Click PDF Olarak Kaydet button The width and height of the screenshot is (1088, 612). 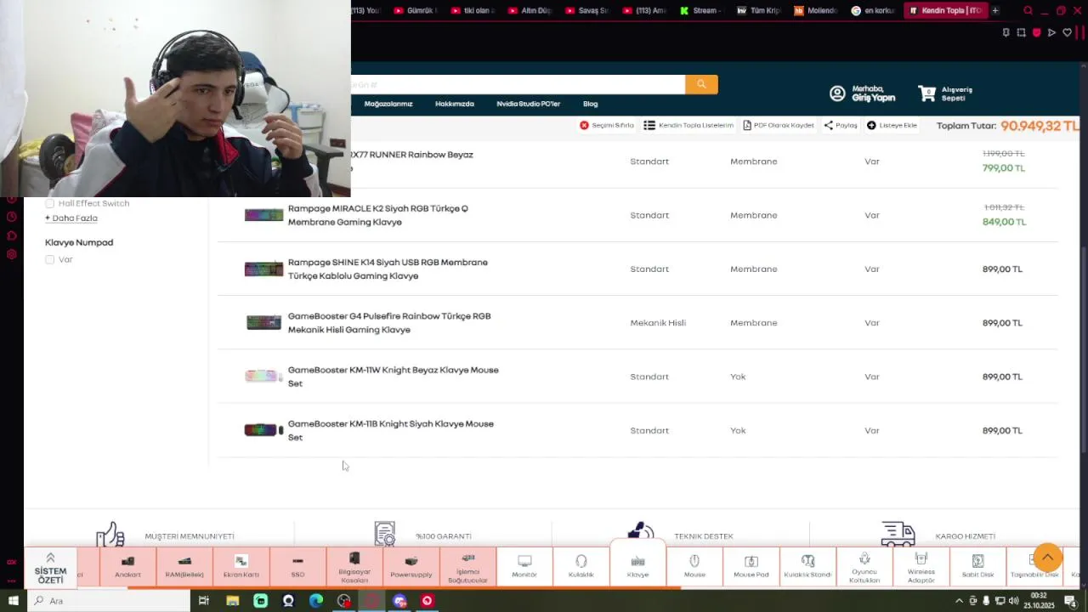point(779,125)
